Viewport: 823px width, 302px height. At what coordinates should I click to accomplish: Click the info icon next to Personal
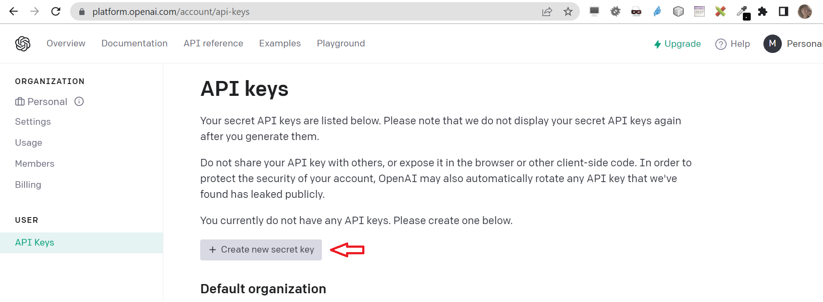click(79, 102)
